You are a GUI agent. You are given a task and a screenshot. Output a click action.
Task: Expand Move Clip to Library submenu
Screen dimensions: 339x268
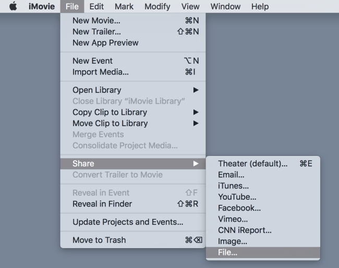[x=133, y=124]
